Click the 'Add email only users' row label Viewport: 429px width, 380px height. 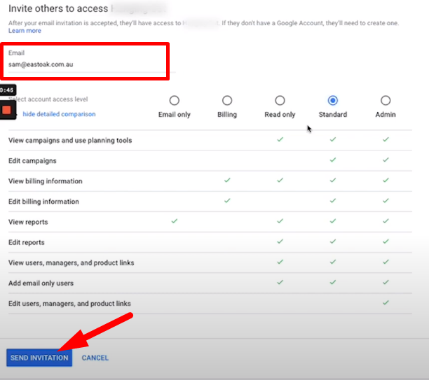coord(41,283)
